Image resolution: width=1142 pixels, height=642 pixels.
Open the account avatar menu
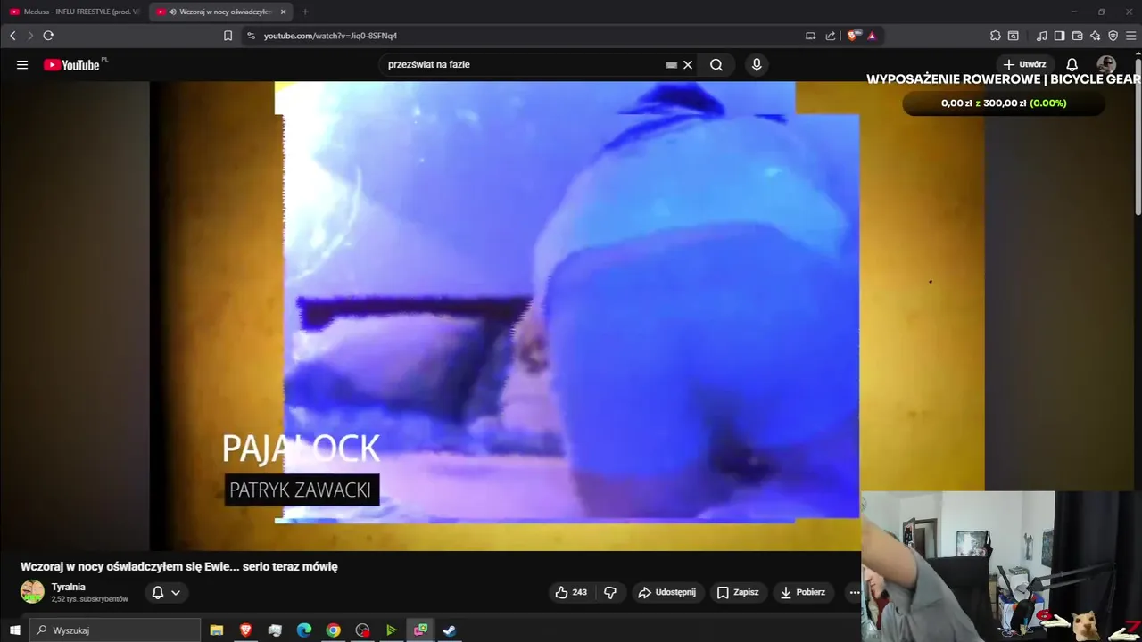[x=1106, y=65]
